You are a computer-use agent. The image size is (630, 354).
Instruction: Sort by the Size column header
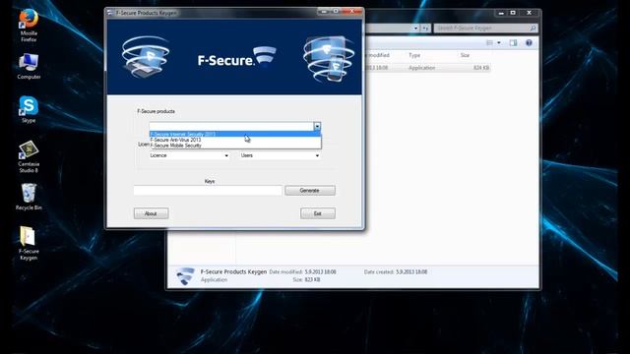(465, 55)
